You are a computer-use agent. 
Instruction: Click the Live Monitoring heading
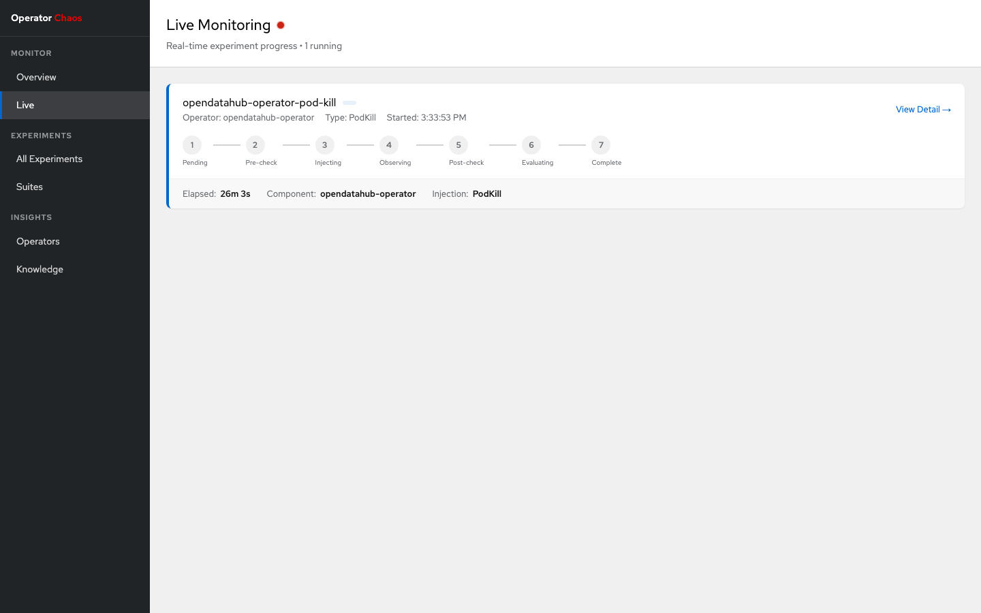click(218, 25)
